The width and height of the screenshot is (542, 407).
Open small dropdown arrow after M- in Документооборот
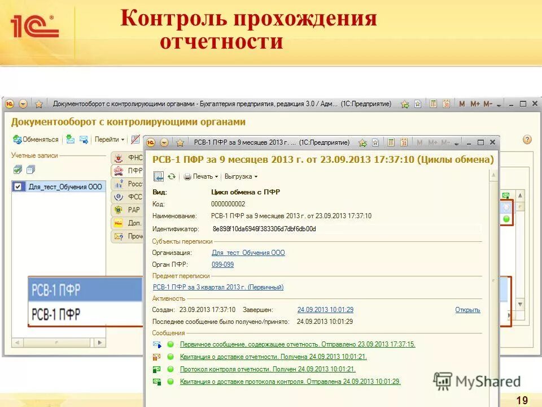499,105
